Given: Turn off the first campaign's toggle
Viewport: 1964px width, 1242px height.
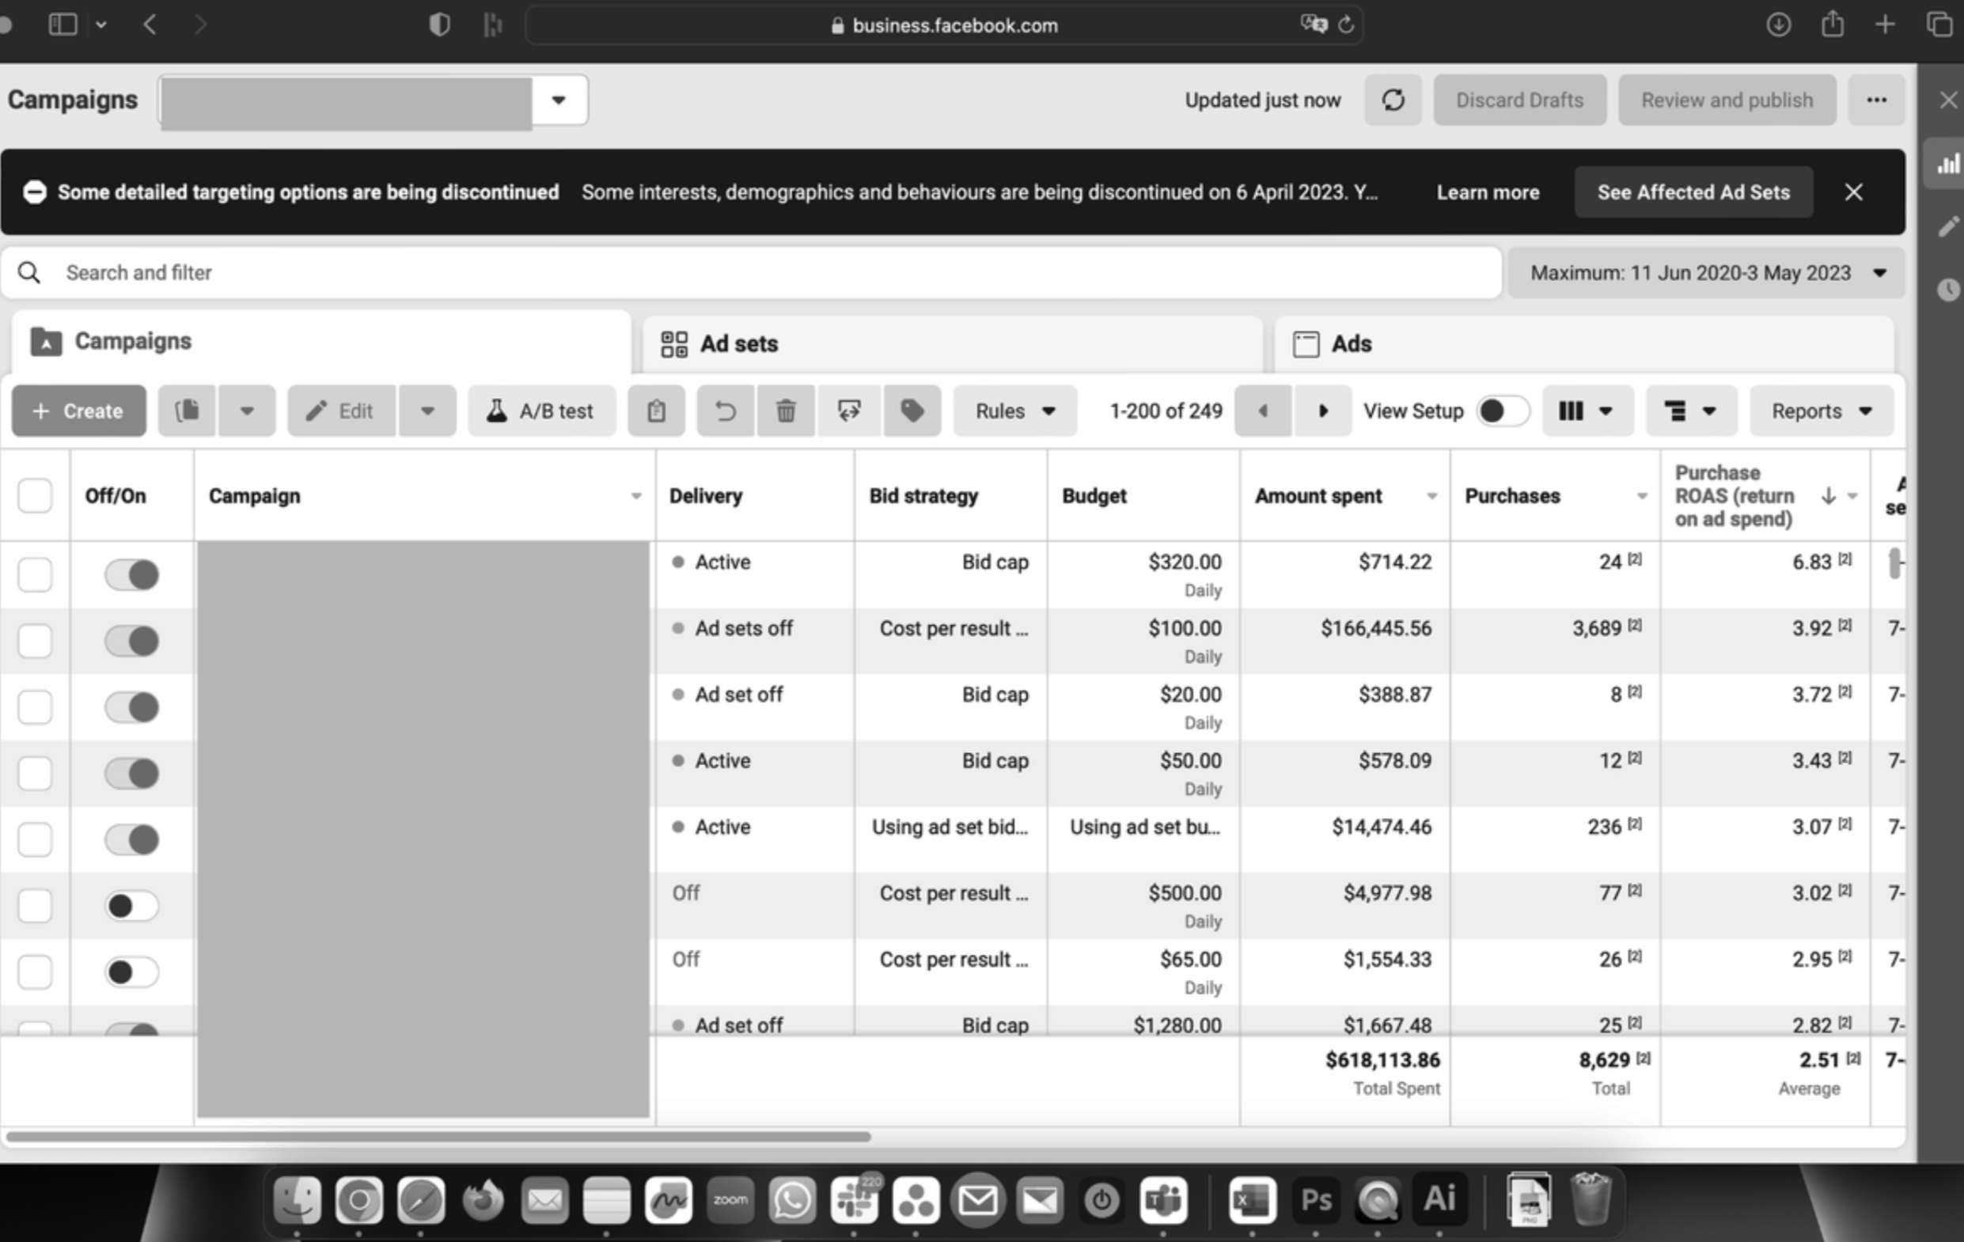Looking at the screenshot, I should point(131,575).
